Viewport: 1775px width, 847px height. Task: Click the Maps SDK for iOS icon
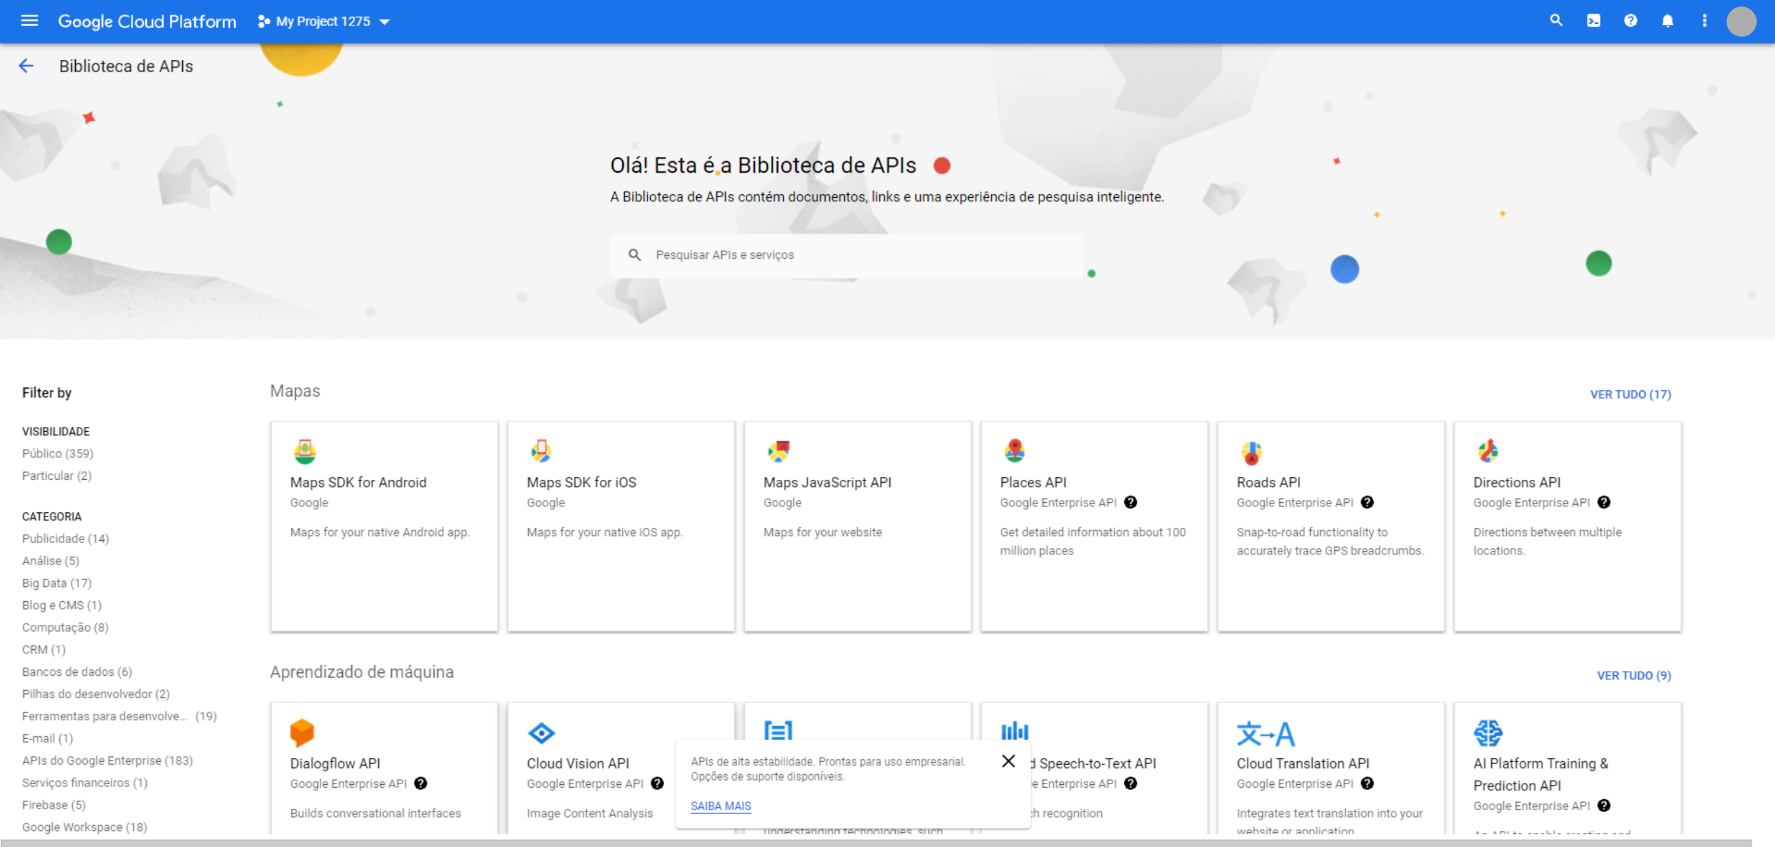tap(541, 451)
